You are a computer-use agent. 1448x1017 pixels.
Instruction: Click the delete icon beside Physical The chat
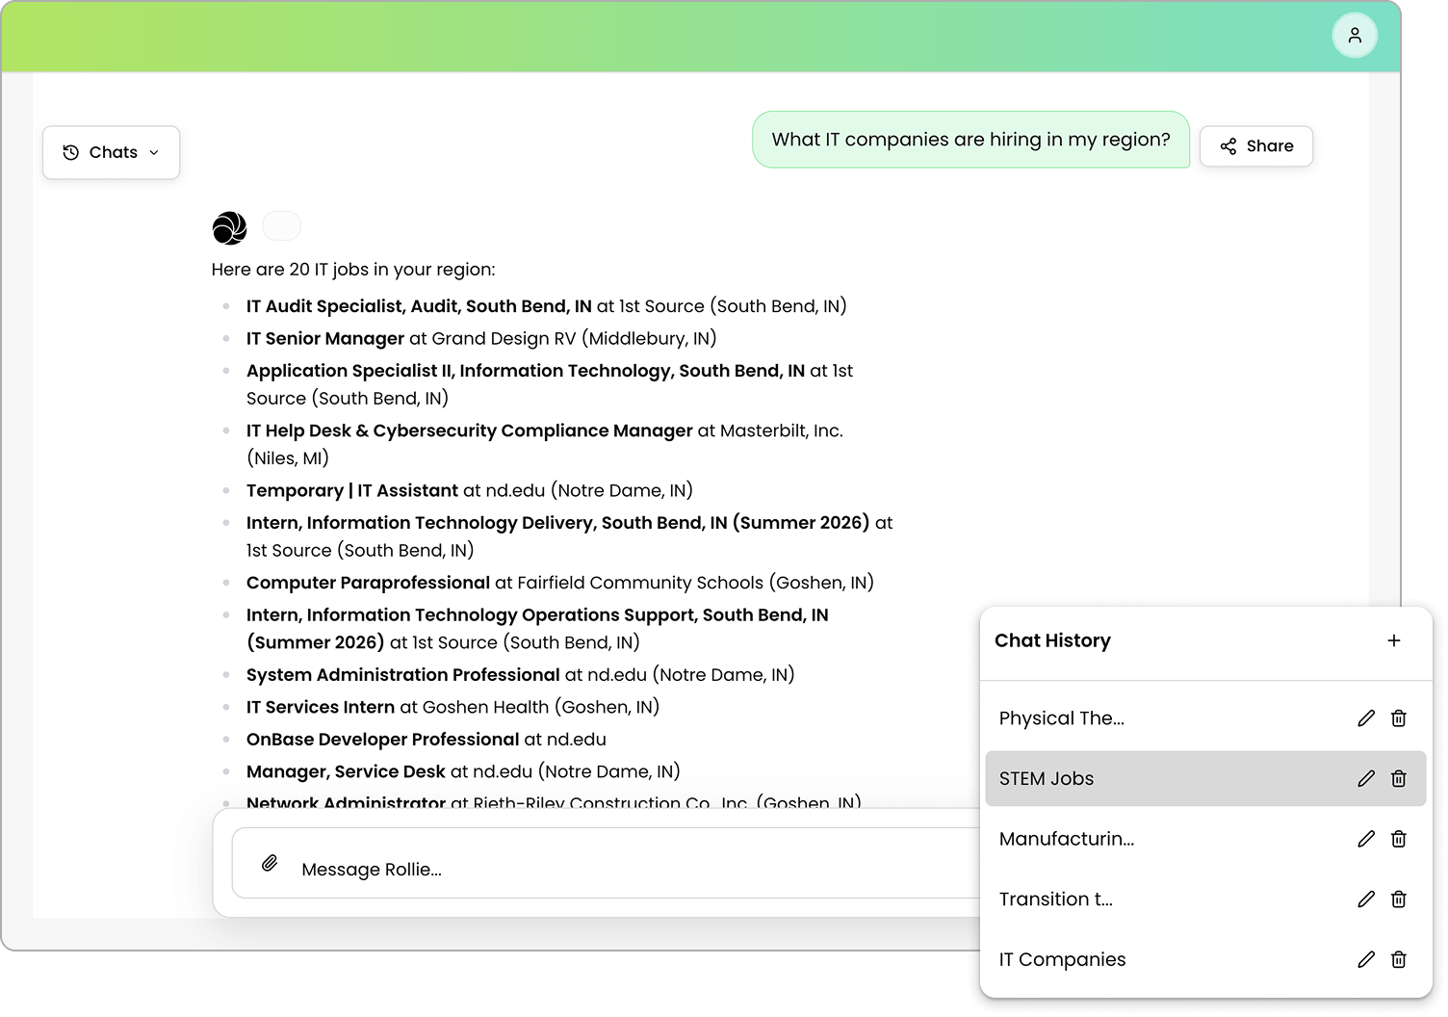coord(1398,717)
